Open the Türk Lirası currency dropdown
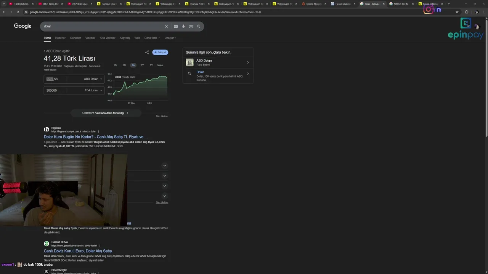This screenshot has width=488, height=274. [93, 91]
